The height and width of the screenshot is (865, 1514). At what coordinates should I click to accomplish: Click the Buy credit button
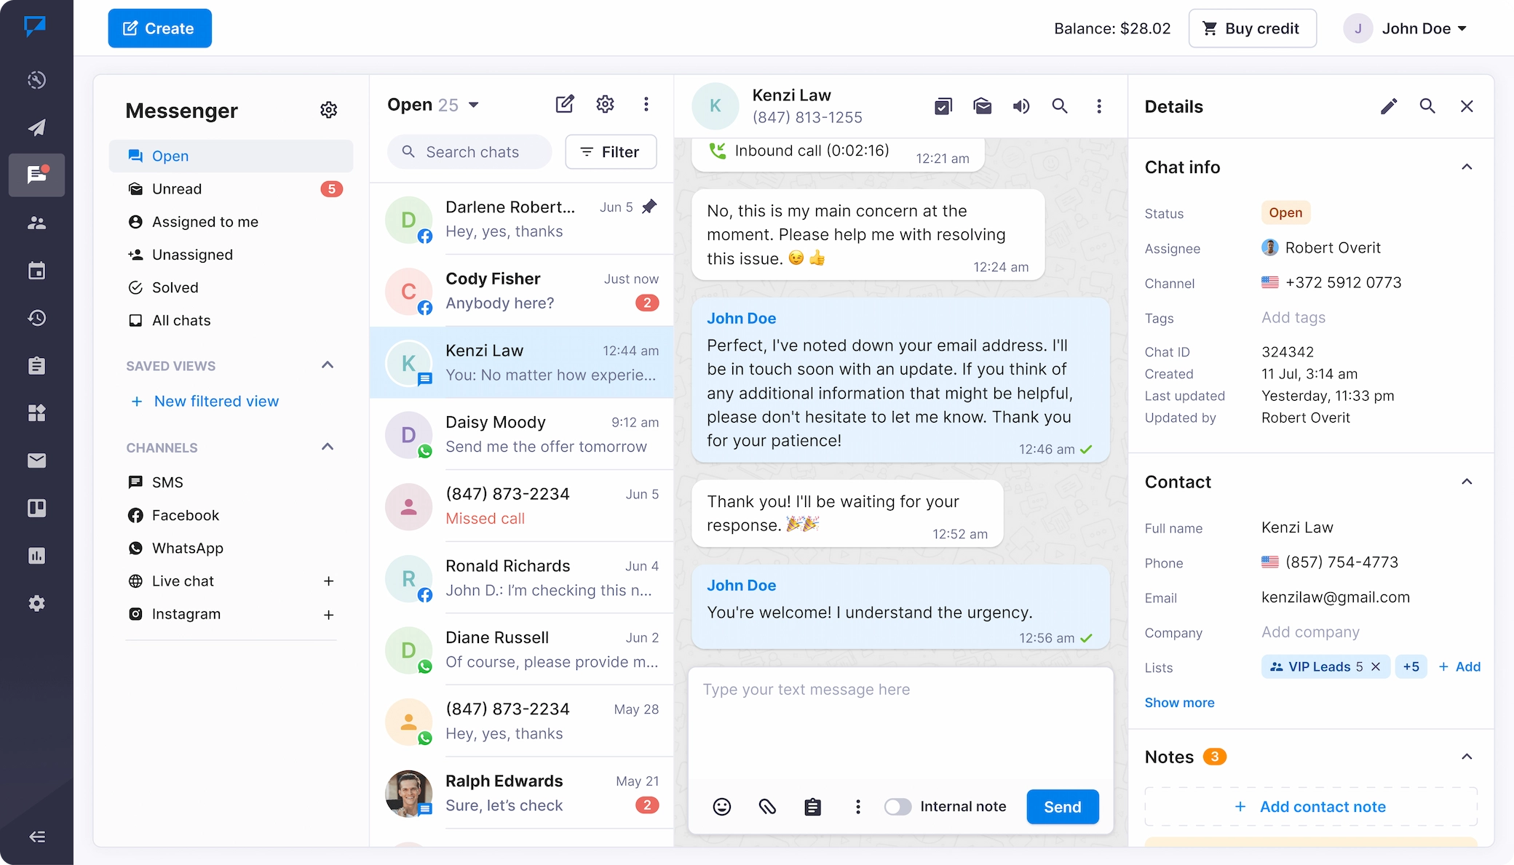pos(1252,28)
